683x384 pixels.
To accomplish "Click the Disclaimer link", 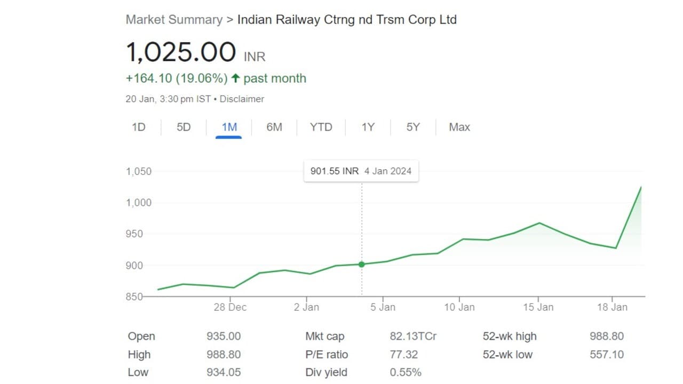I will pos(242,99).
